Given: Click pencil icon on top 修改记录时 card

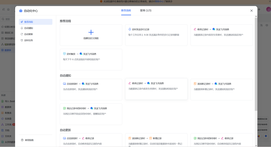Looking at the screenshot, I should point(195,29).
